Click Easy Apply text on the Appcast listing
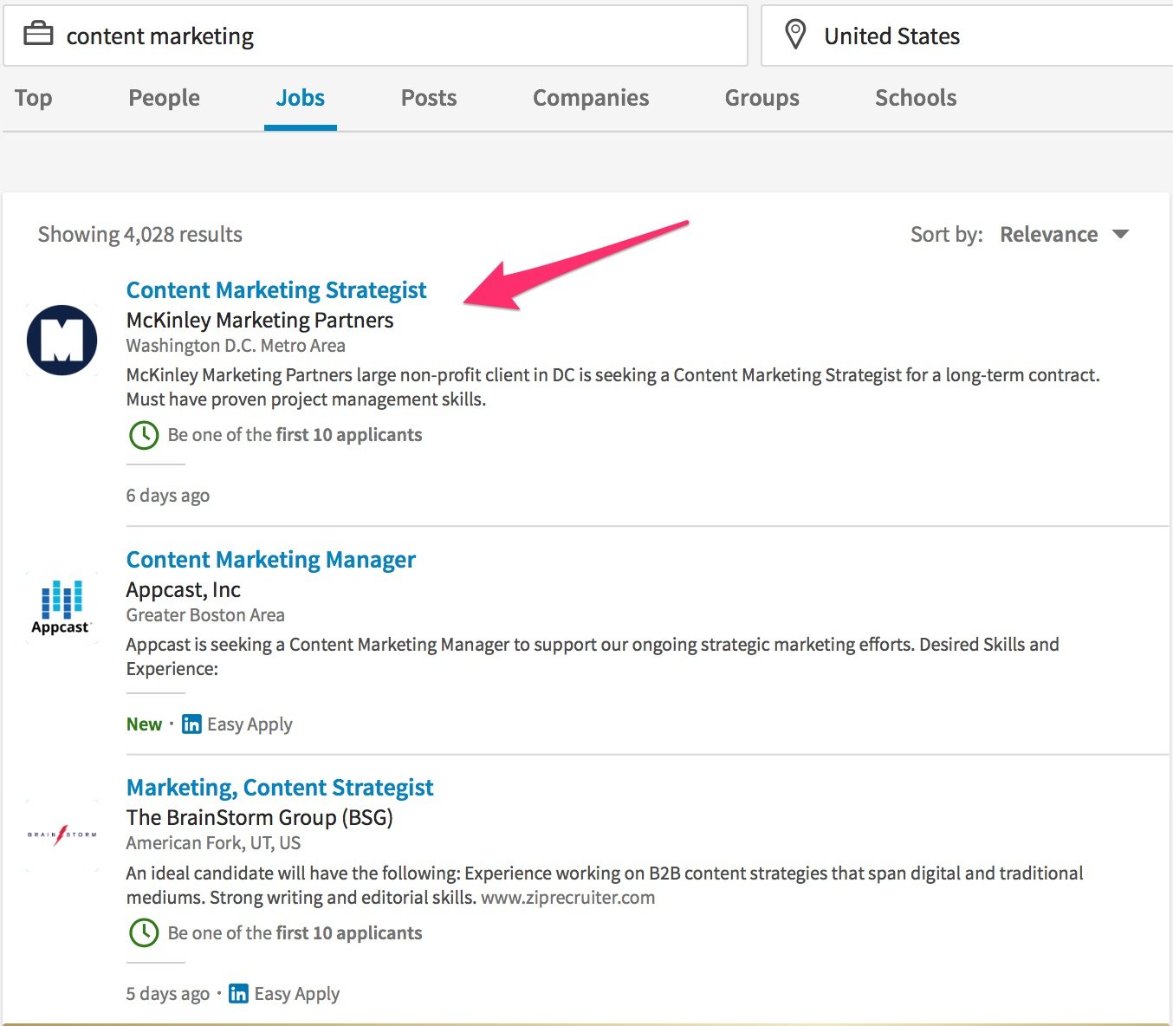 point(250,724)
